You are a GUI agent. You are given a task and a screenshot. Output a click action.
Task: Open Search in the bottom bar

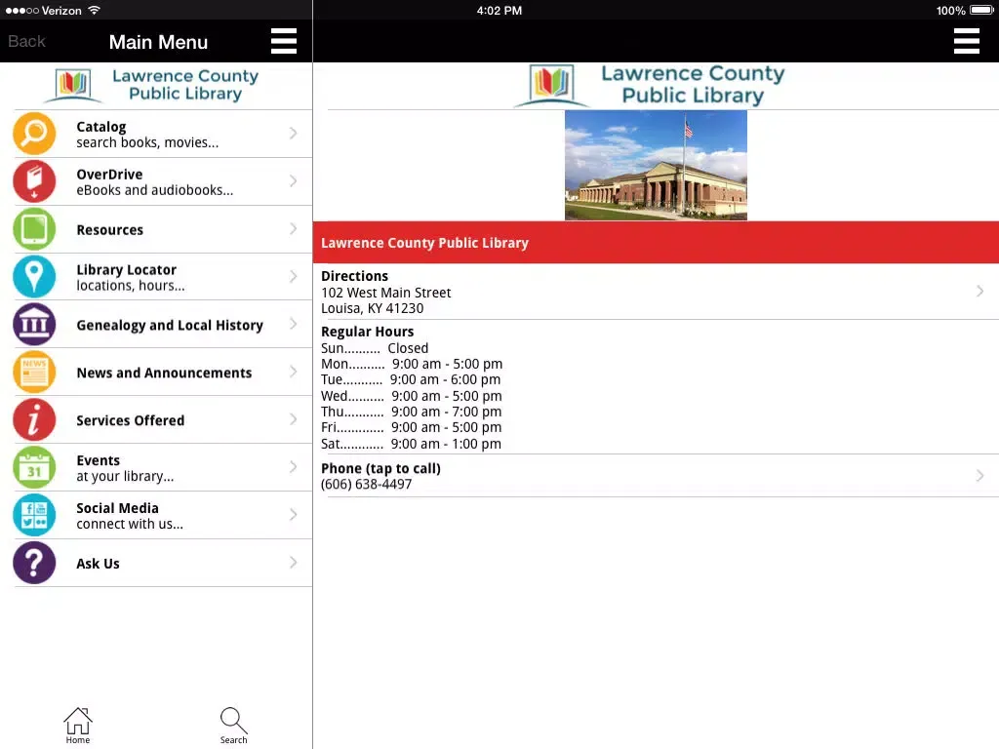point(234,726)
